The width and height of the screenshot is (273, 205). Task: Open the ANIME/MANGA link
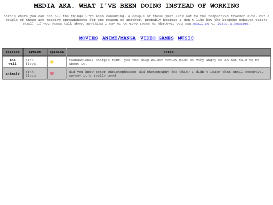tap(119, 38)
